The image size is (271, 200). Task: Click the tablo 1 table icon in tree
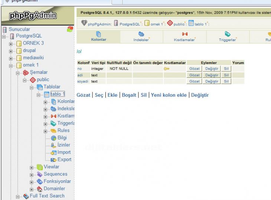coord(47,94)
